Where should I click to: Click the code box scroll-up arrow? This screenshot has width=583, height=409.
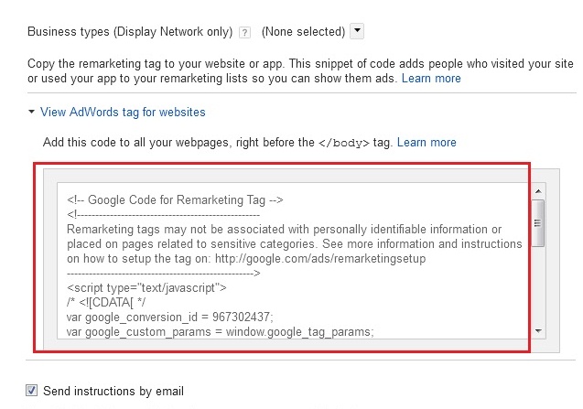pyautogui.click(x=538, y=191)
